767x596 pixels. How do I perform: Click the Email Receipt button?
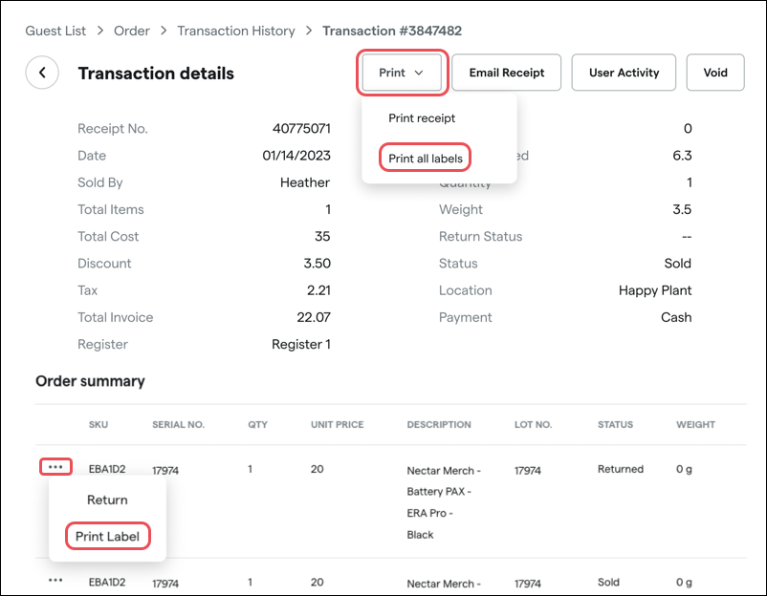pyautogui.click(x=507, y=73)
